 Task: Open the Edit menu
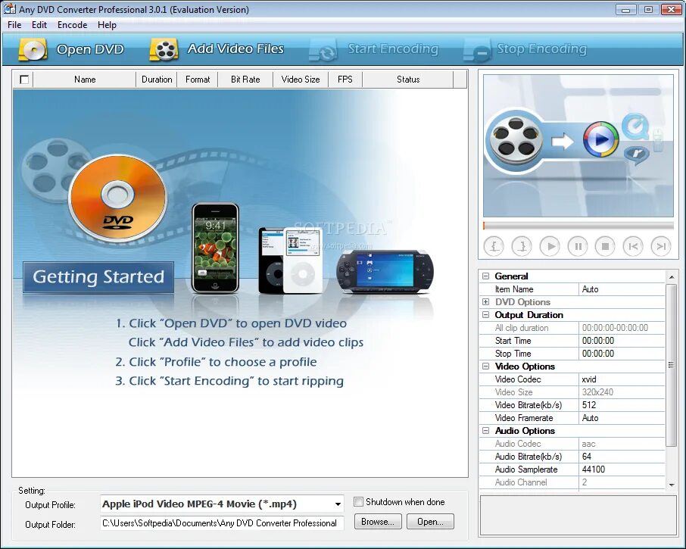[39, 25]
